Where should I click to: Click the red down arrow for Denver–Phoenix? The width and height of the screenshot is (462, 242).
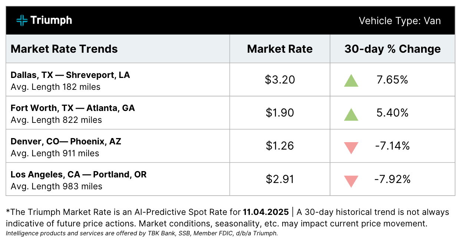pos(351,147)
